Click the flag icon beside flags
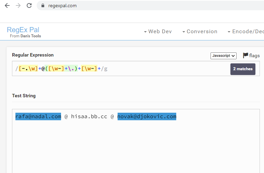The image size is (264, 173). click(245, 55)
